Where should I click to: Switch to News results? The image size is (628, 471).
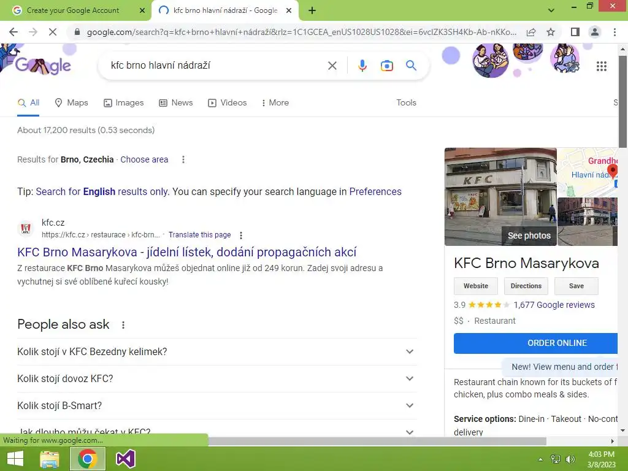pyautogui.click(x=176, y=103)
